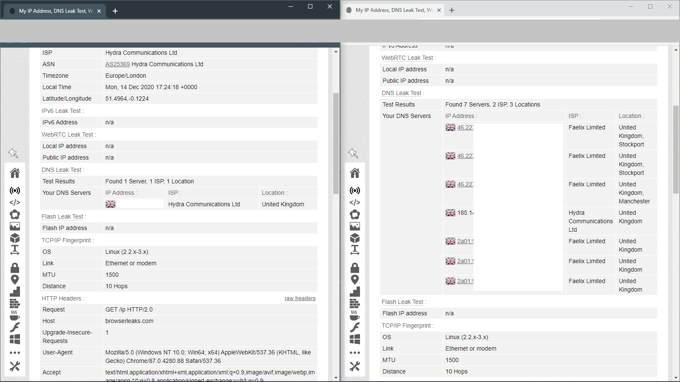Image resolution: width=680 pixels, height=382 pixels.
Task: Click the pin icon in the left window sidebar
Action: [x=13, y=153]
